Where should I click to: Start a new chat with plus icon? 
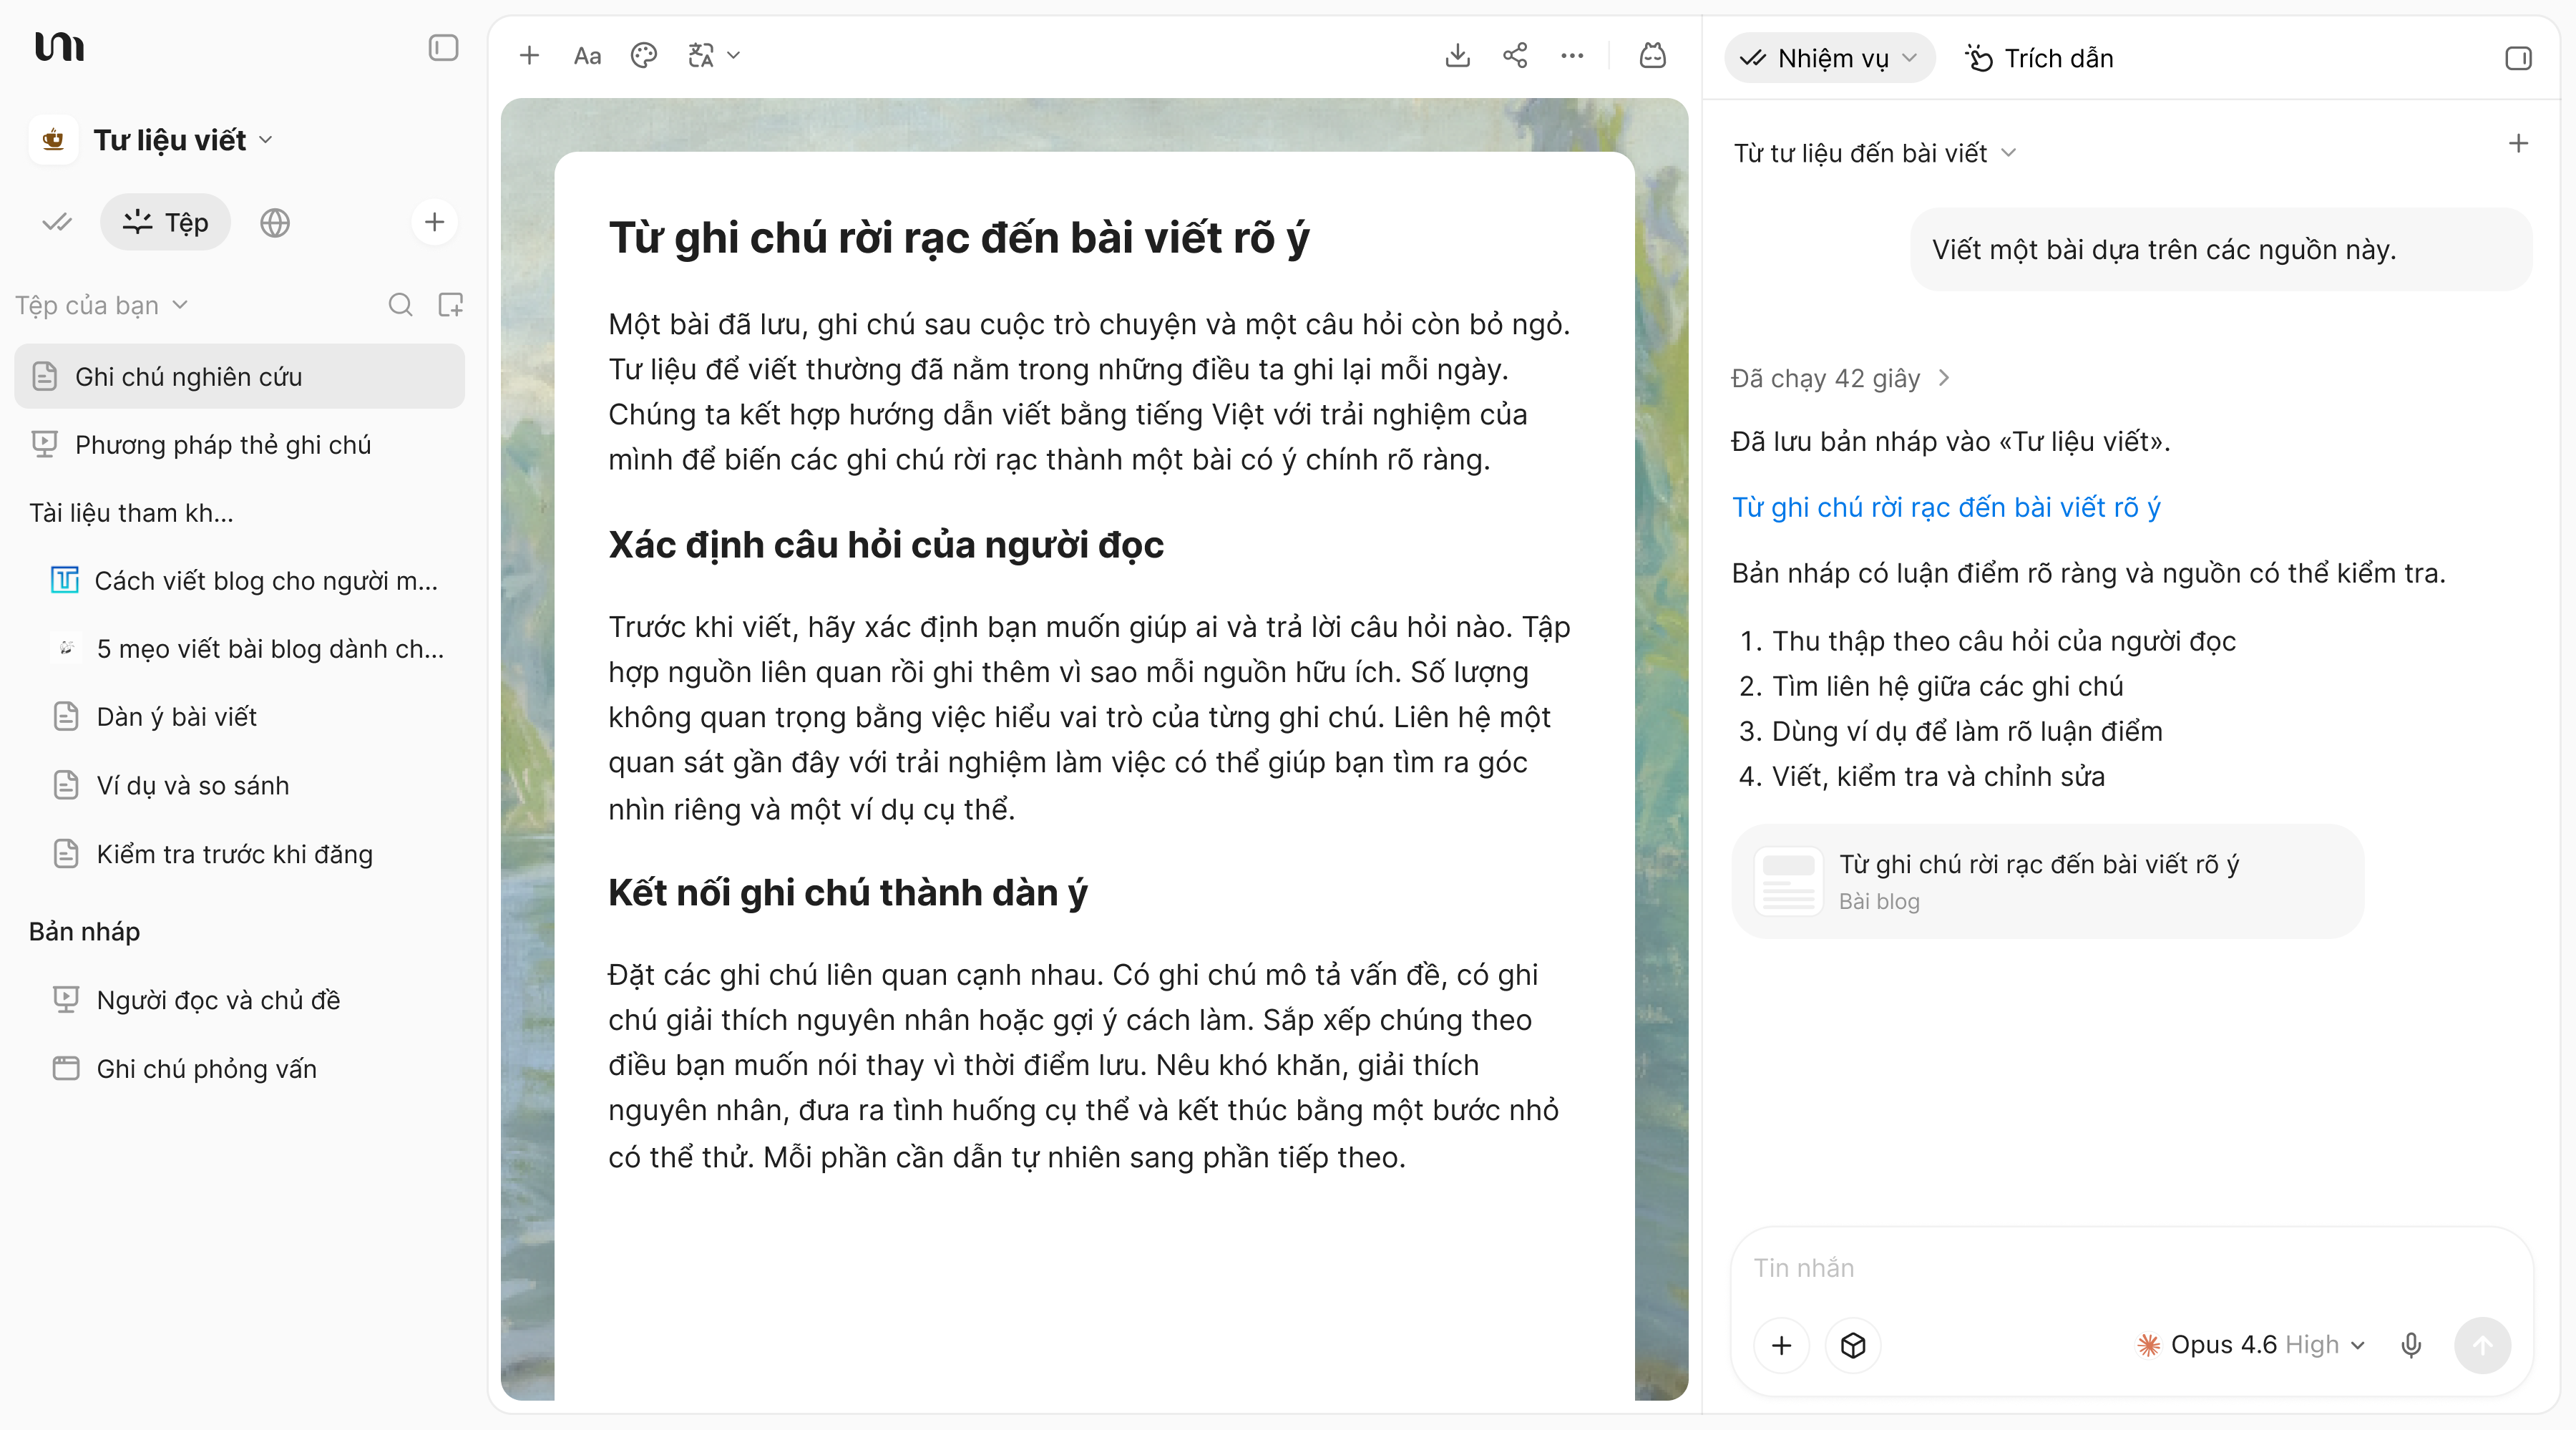click(2518, 144)
